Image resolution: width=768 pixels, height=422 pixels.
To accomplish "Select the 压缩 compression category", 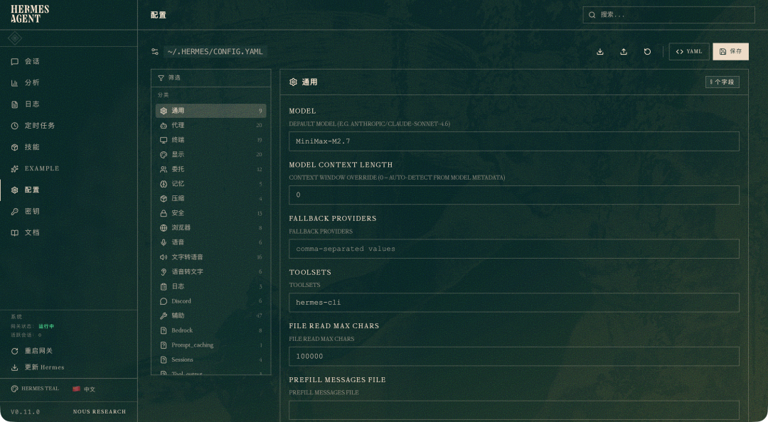I will 210,199.
